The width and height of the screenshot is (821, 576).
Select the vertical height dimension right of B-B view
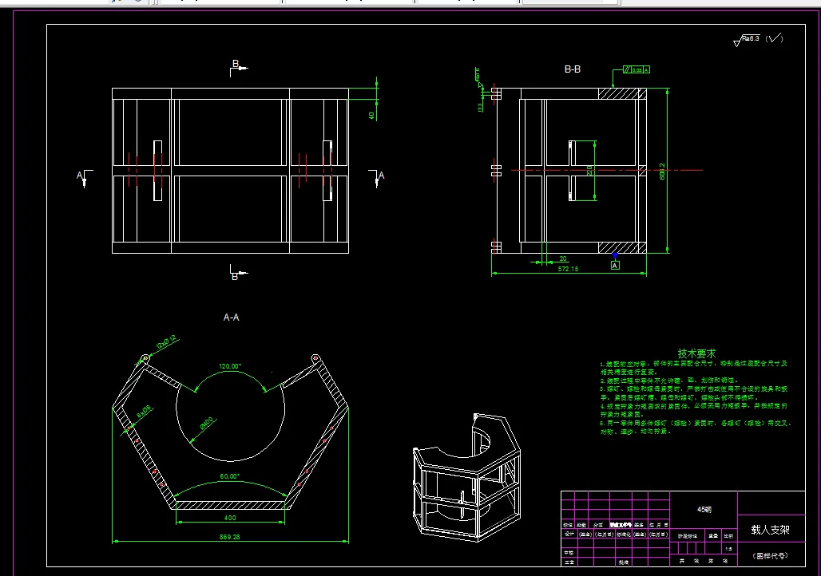662,171
